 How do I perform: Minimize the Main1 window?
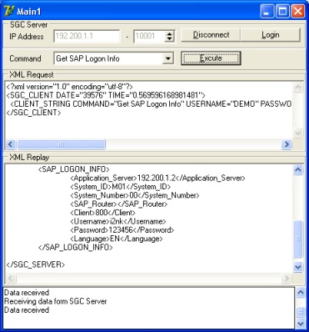267,12
